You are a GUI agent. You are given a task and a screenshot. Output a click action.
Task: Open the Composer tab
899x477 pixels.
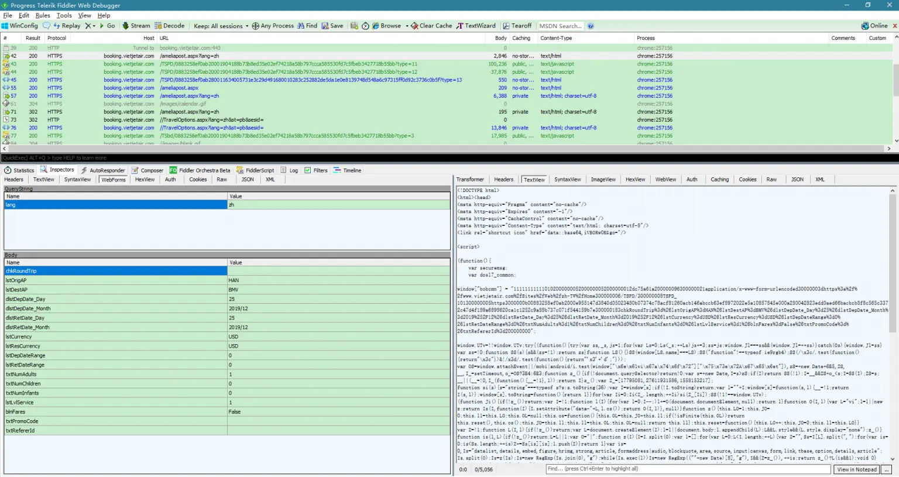[147, 170]
